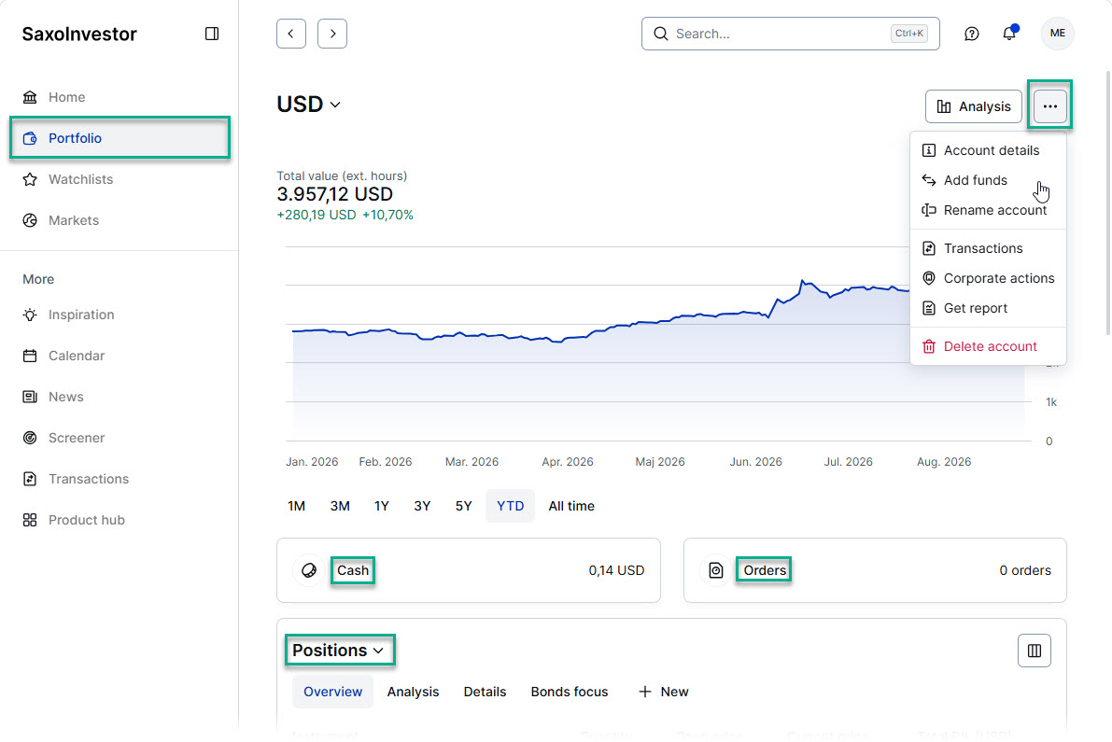Set chart range to 1M
The height and width of the screenshot is (742, 1112).
click(x=296, y=506)
